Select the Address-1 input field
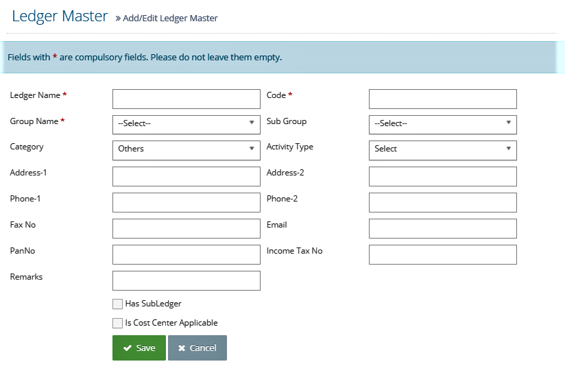Image resolution: width=565 pixels, height=377 pixels. [187, 176]
